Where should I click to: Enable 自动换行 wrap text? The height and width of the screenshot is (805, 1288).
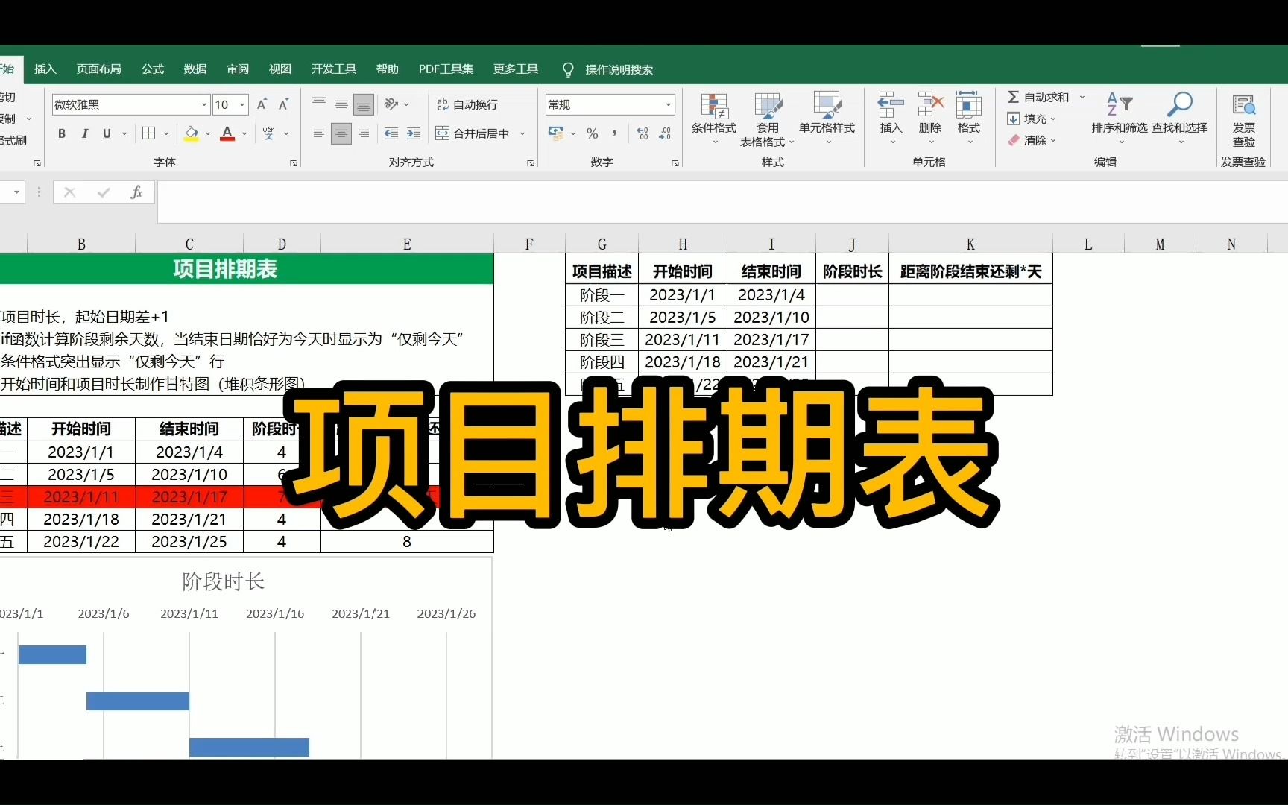[467, 104]
